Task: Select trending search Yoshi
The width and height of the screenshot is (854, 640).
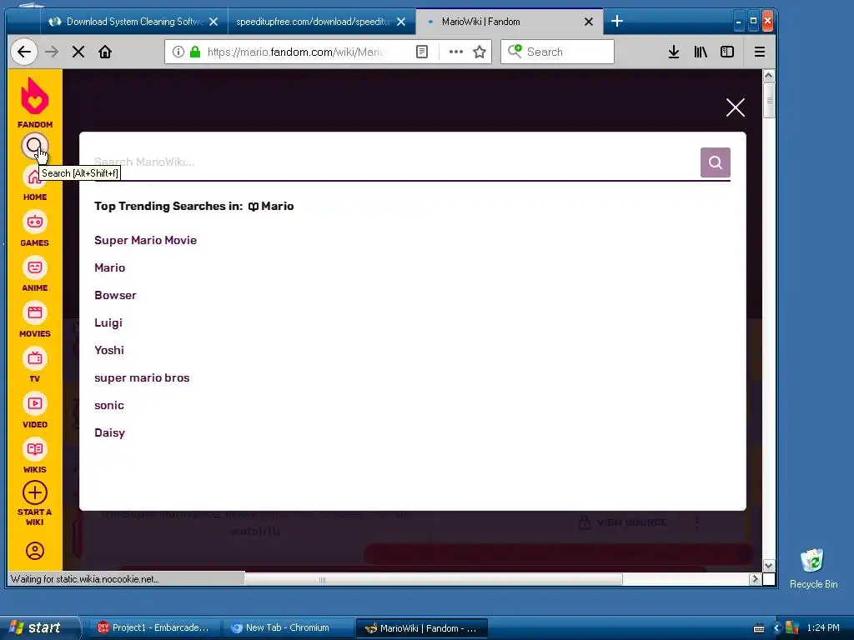Action: 109,350
